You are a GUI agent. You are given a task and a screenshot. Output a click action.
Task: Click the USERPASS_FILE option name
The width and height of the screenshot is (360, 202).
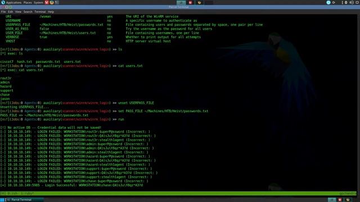(18, 25)
